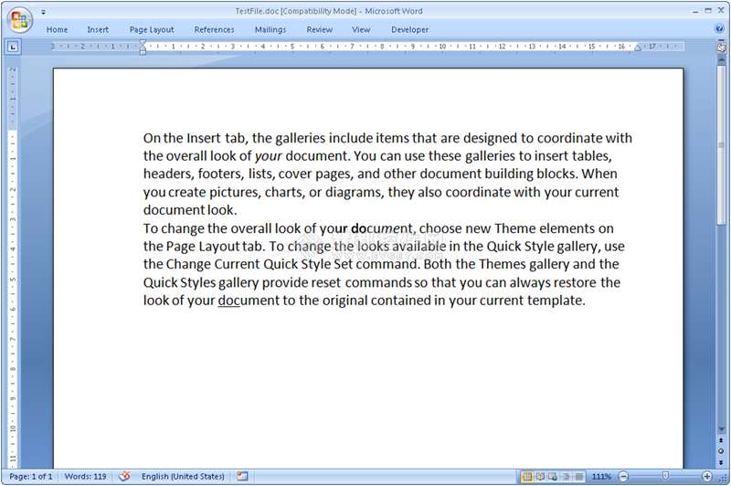Click the word 'galleries' in the first line
The height and width of the screenshot is (486, 731).
pos(301,138)
